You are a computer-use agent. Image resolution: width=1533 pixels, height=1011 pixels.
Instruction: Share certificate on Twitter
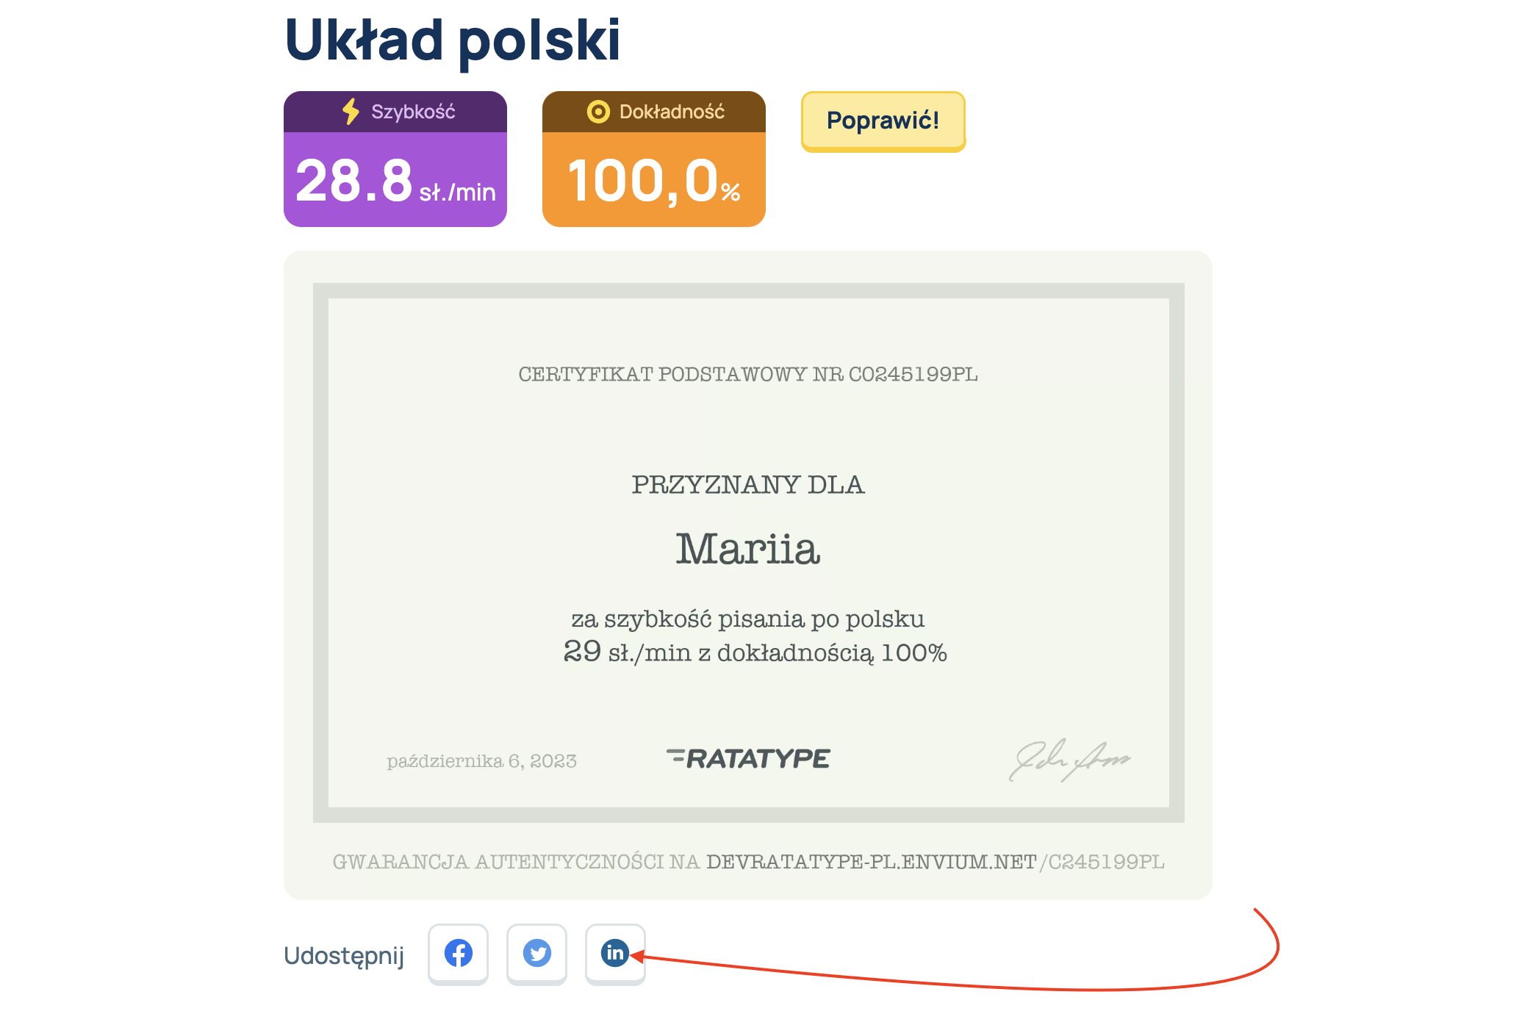click(536, 954)
